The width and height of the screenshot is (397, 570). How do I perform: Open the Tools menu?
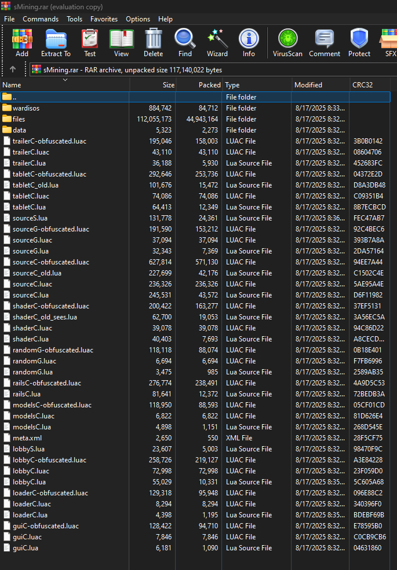tap(74, 19)
